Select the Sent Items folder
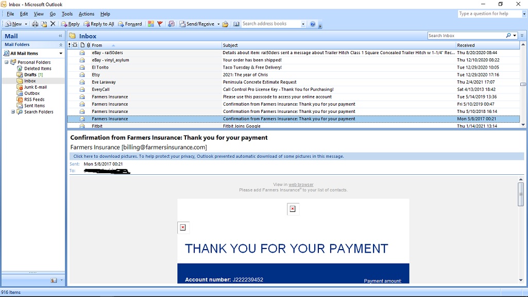The height and width of the screenshot is (297, 528). coord(35,106)
